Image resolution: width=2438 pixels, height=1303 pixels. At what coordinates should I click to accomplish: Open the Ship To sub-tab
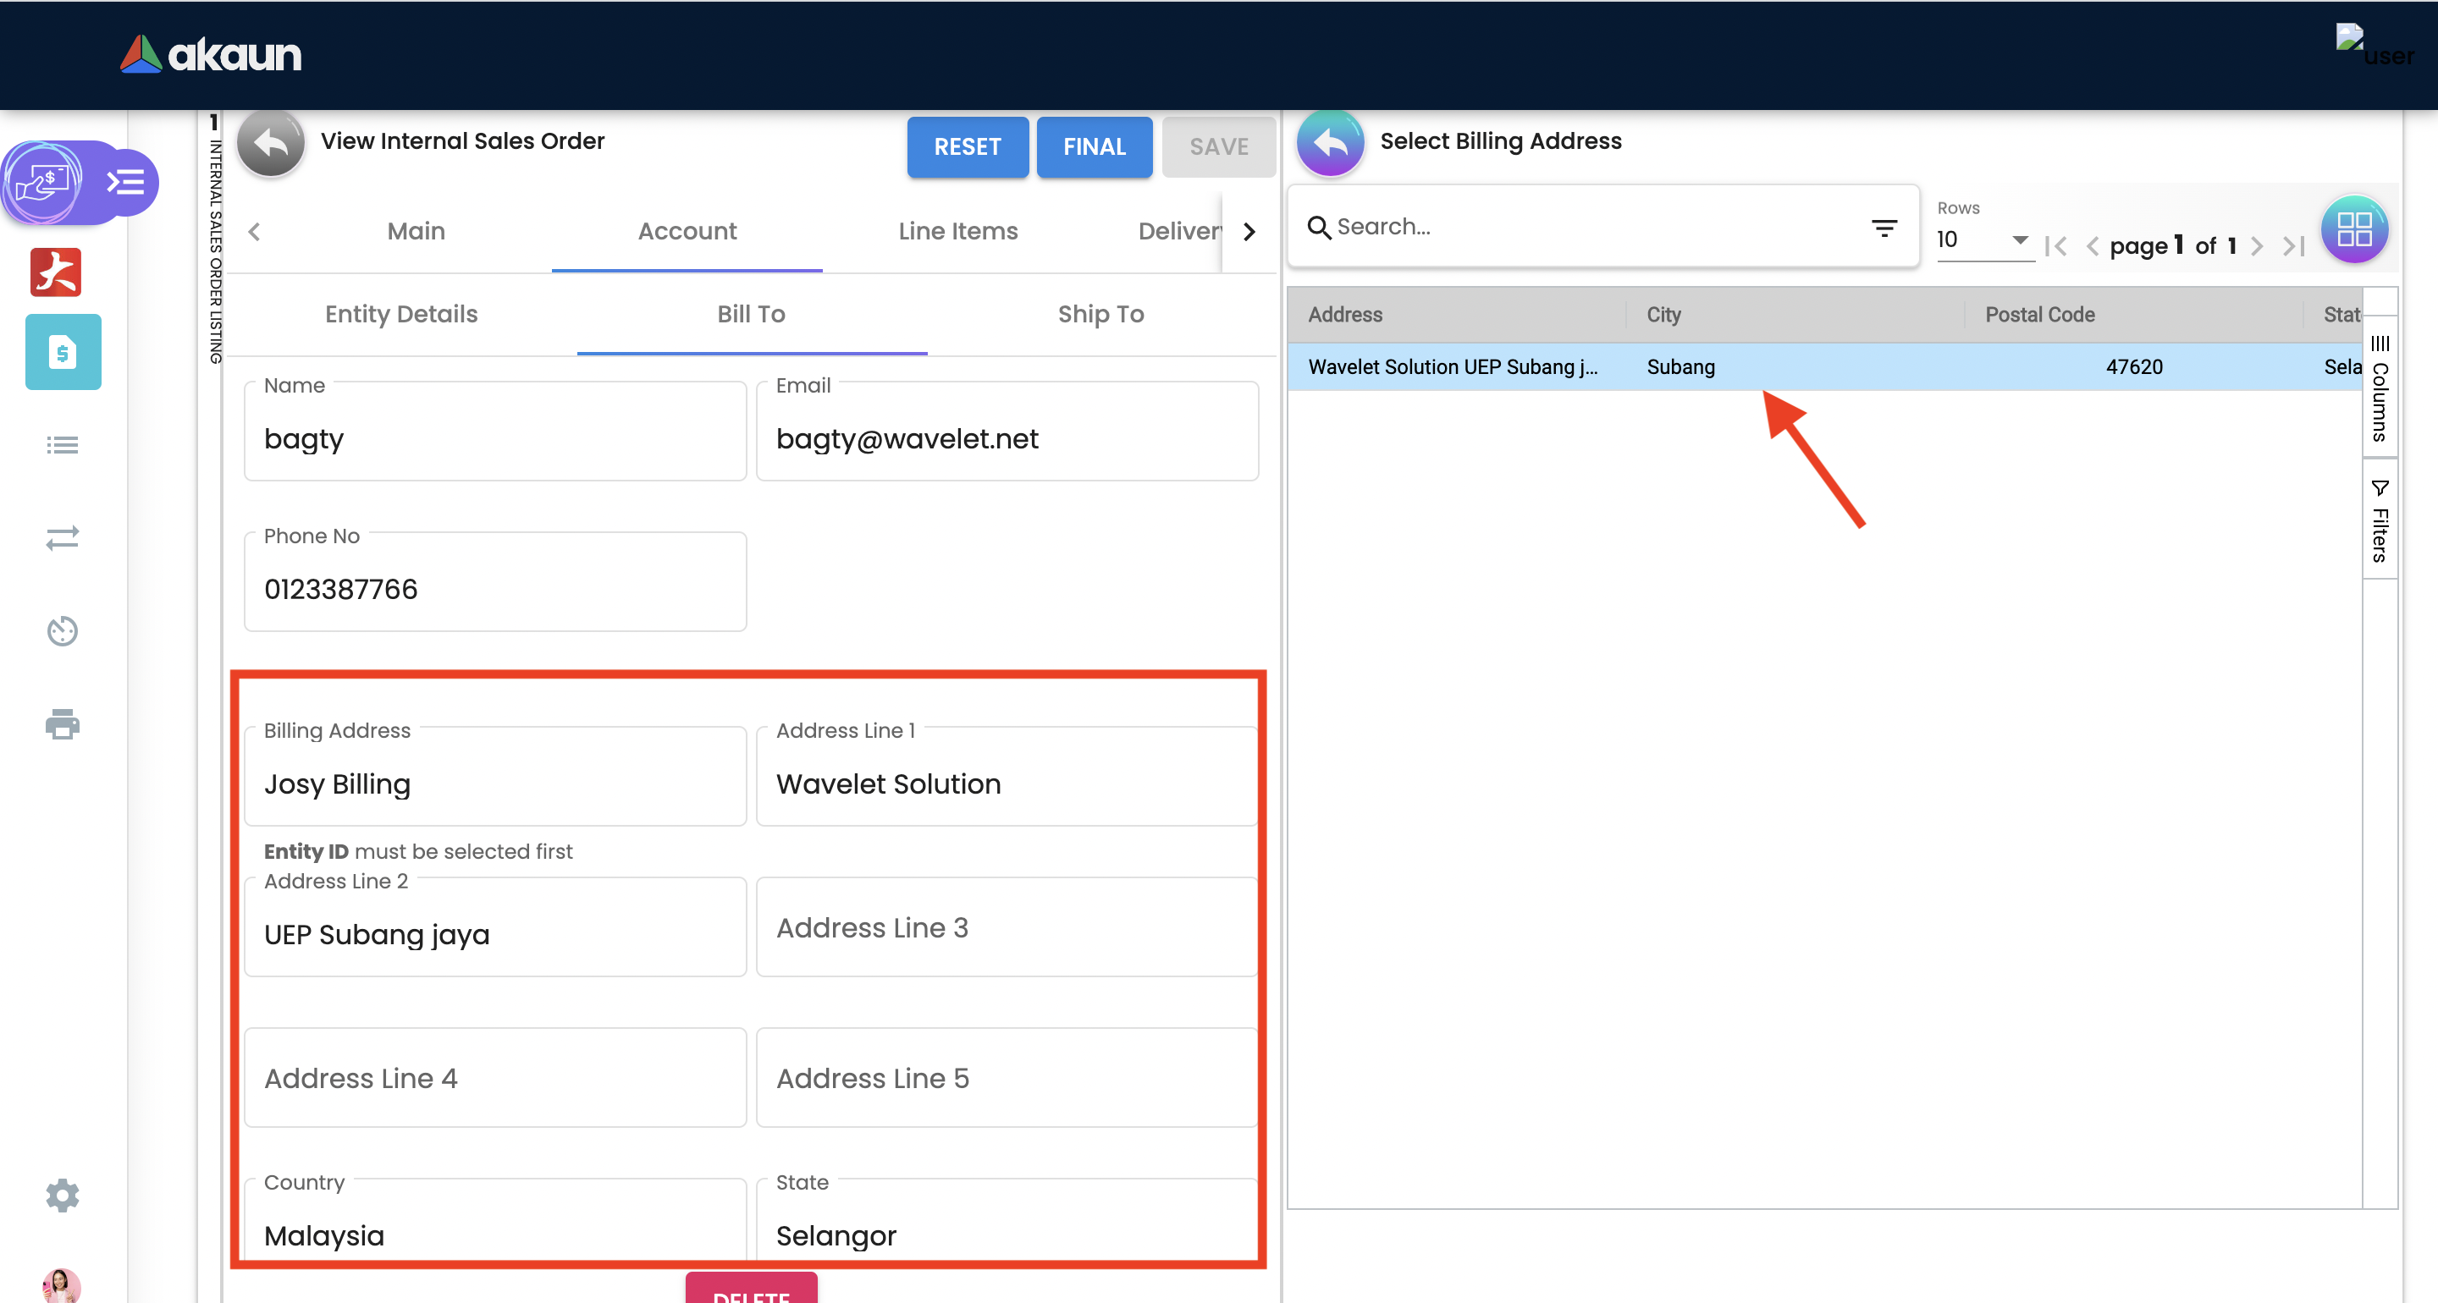1100,314
